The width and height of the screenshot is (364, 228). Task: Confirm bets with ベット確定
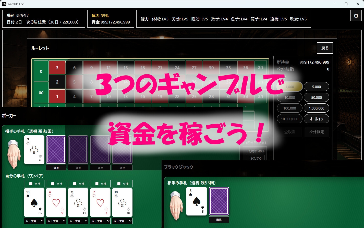pyautogui.click(x=317, y=132)
